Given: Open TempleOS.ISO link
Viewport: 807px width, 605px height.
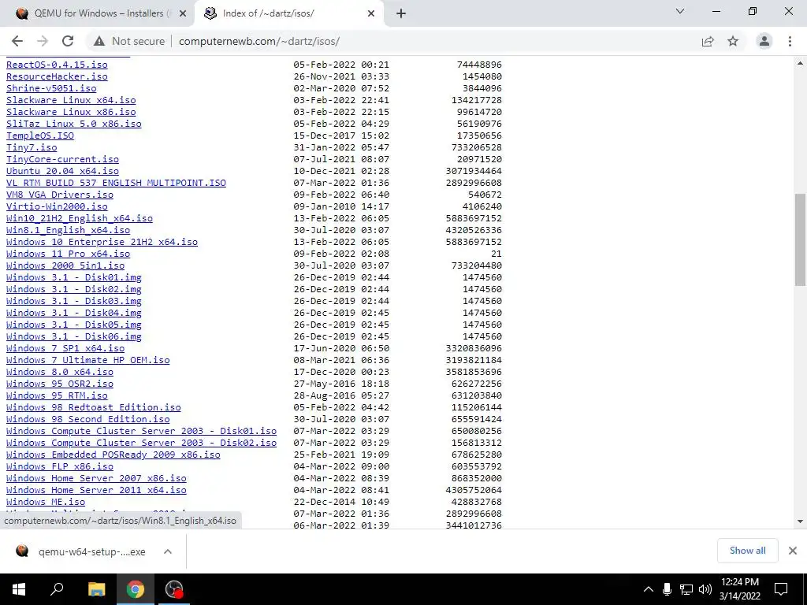Looking at the screenshot, I should pyautogui.click(x=40, y=135).
